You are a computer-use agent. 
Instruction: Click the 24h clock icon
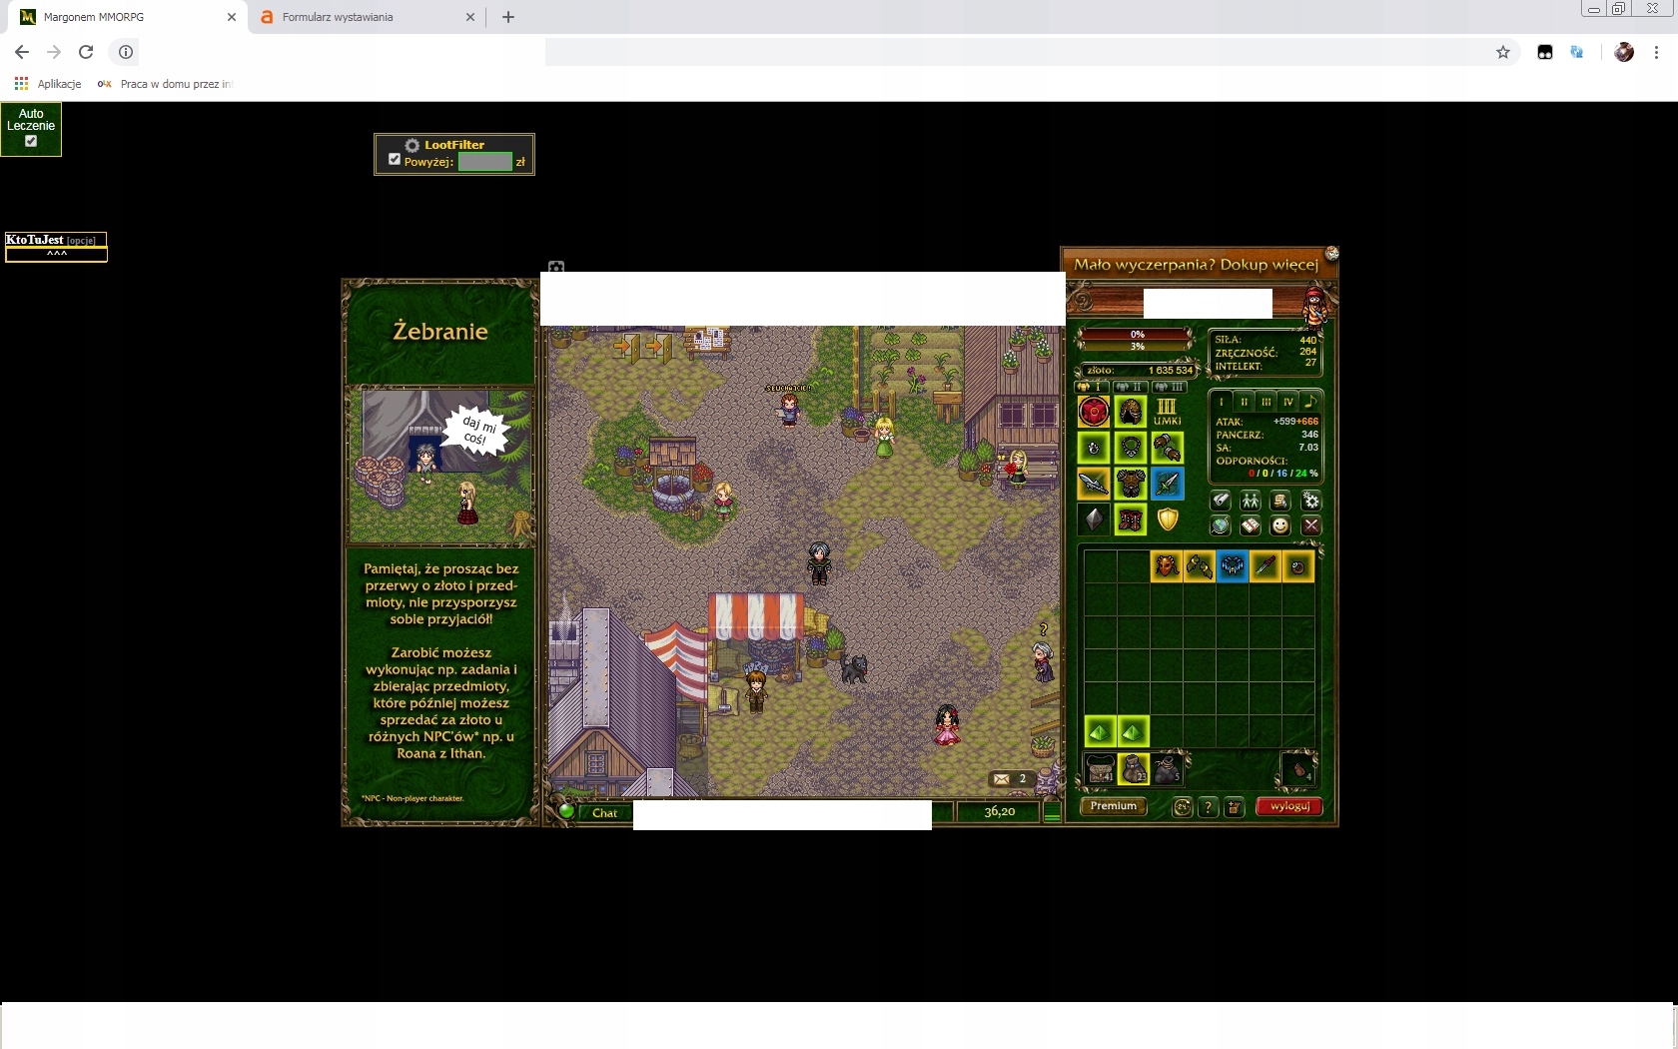tap(1182, 807)
